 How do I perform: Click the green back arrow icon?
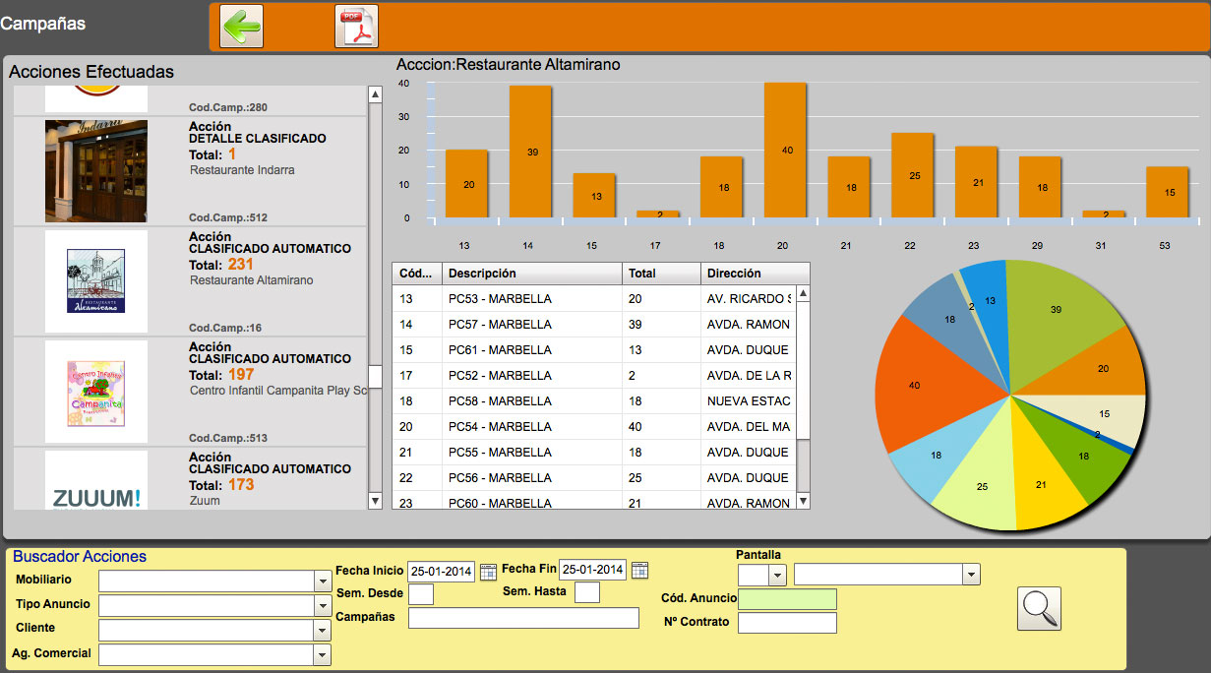(241, 27)
